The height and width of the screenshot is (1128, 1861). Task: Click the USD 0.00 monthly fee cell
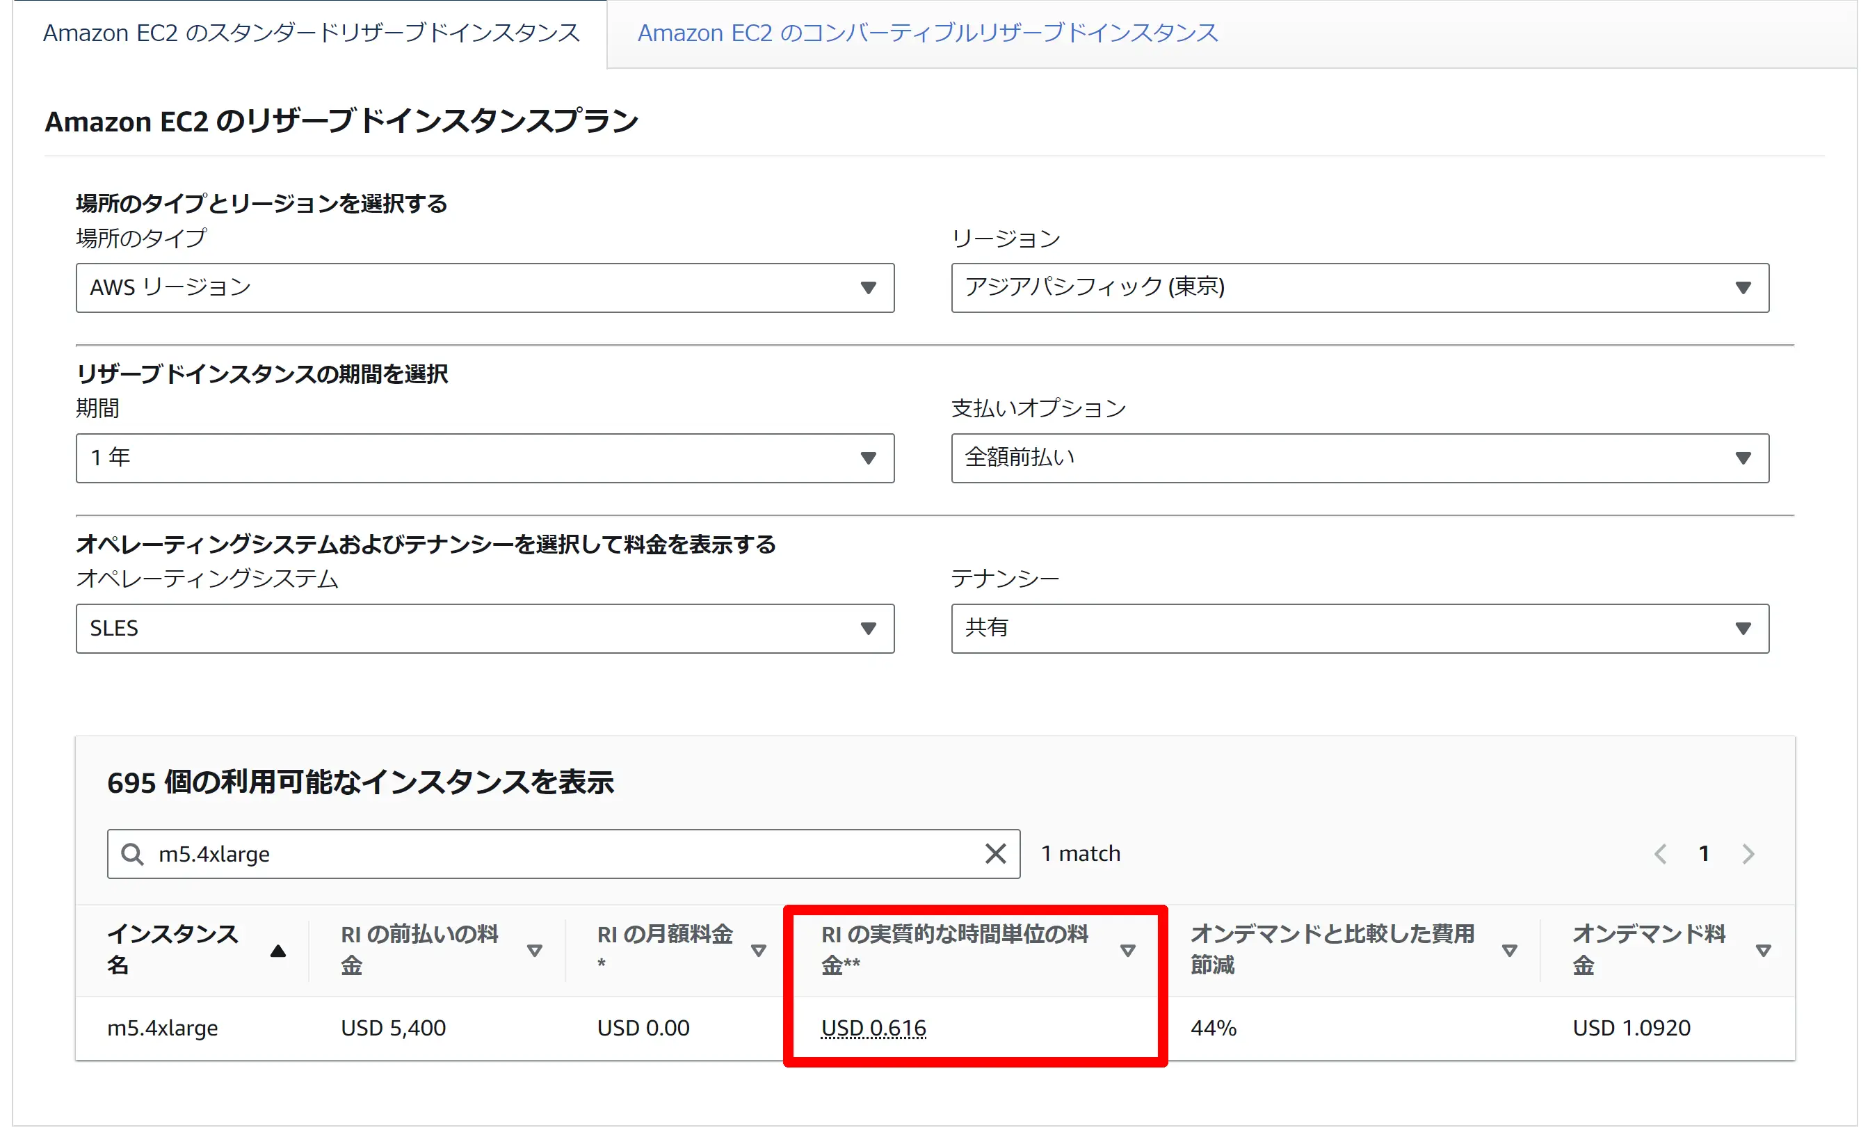click(643, 1028)
